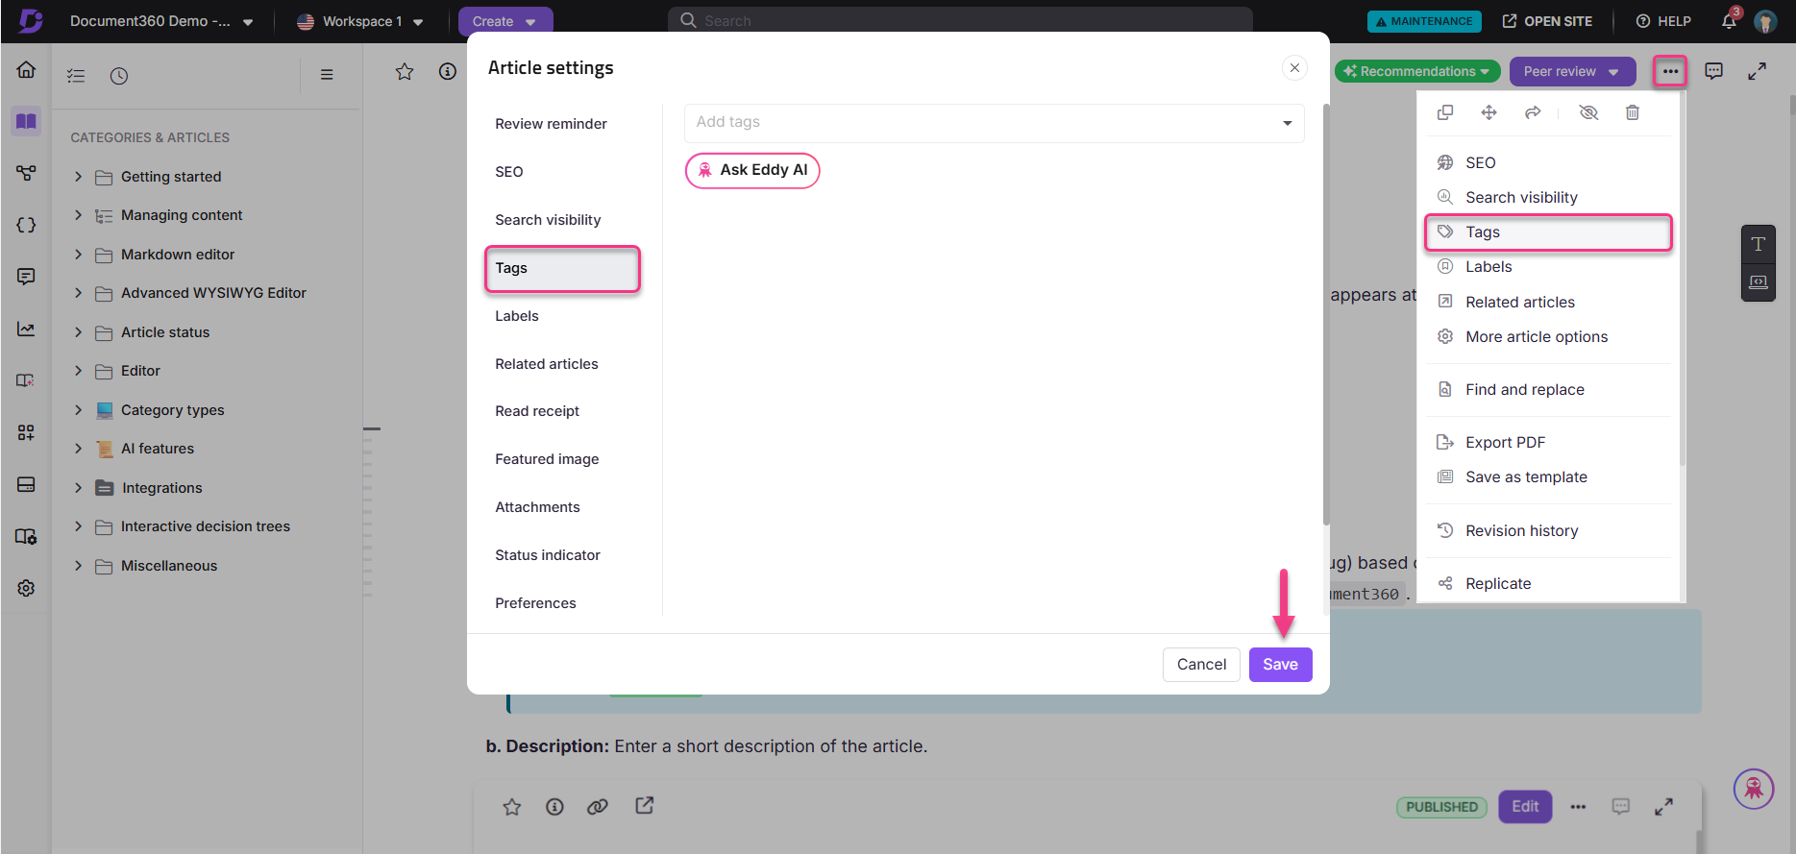Click the purple Edit button
This screenshot has height=854, width=1796.
coord(1525,807)
